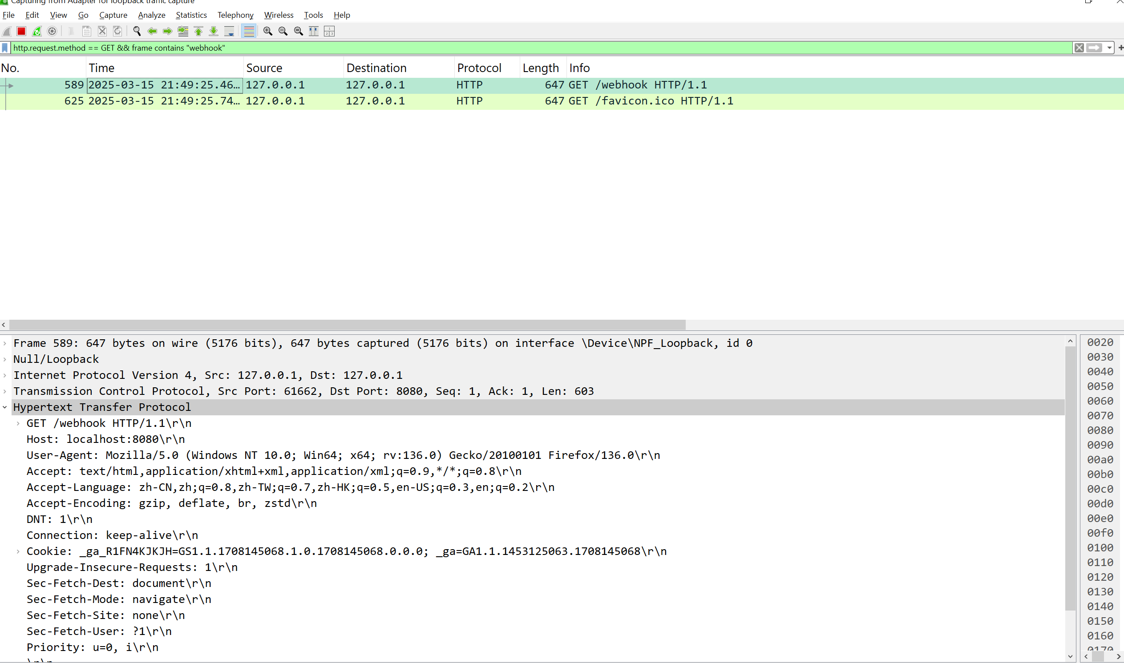Toggle auto-scroll during live capture
The width and height of the screenshot is (1124, 663).
pos(229,31)
